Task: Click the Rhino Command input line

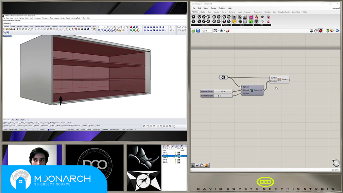Action: [x=95, y=23]
